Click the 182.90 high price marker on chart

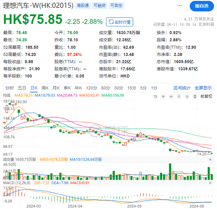(21, 102)
